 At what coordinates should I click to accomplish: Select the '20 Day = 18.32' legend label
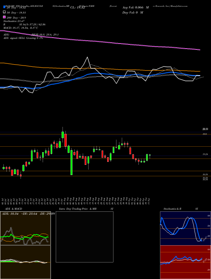[16, 8]
